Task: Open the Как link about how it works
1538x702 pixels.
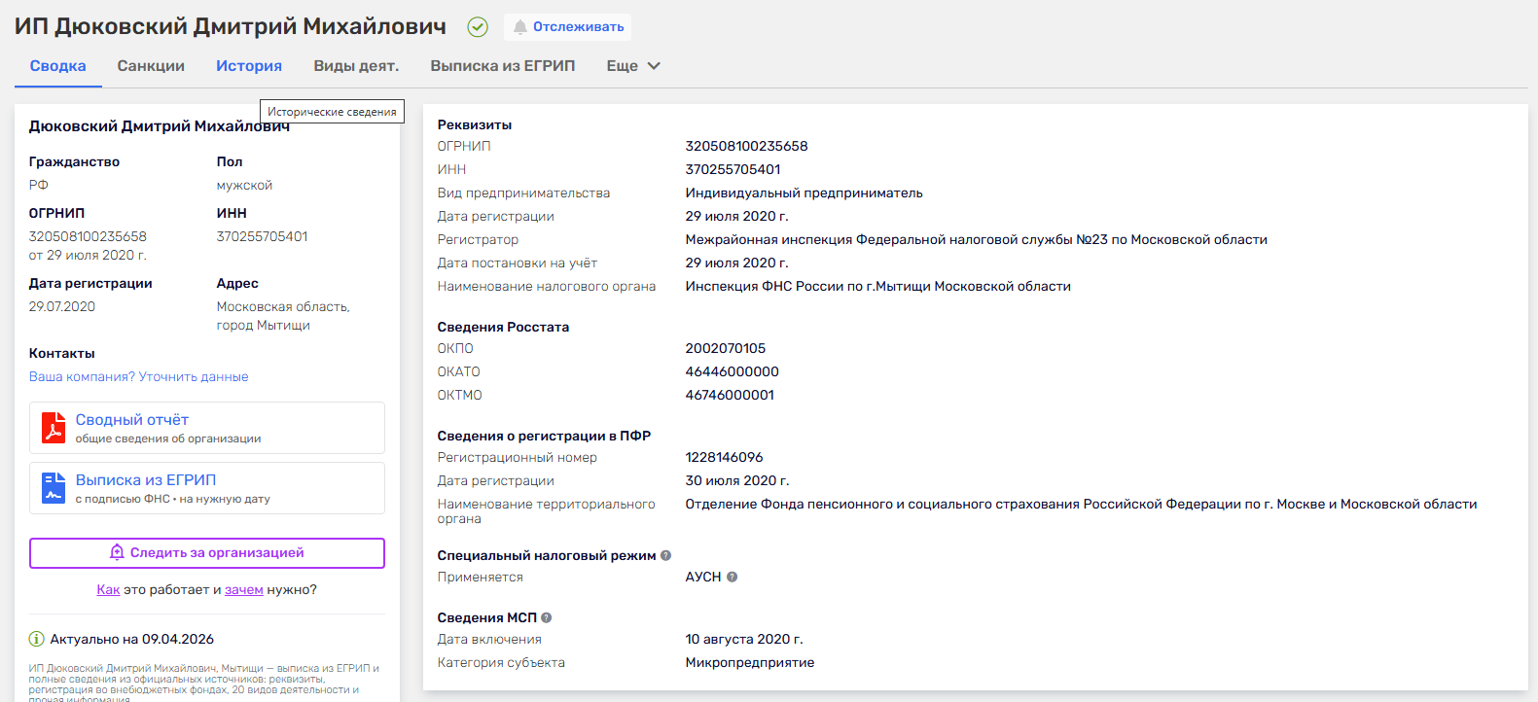Action: click(108, 590)
